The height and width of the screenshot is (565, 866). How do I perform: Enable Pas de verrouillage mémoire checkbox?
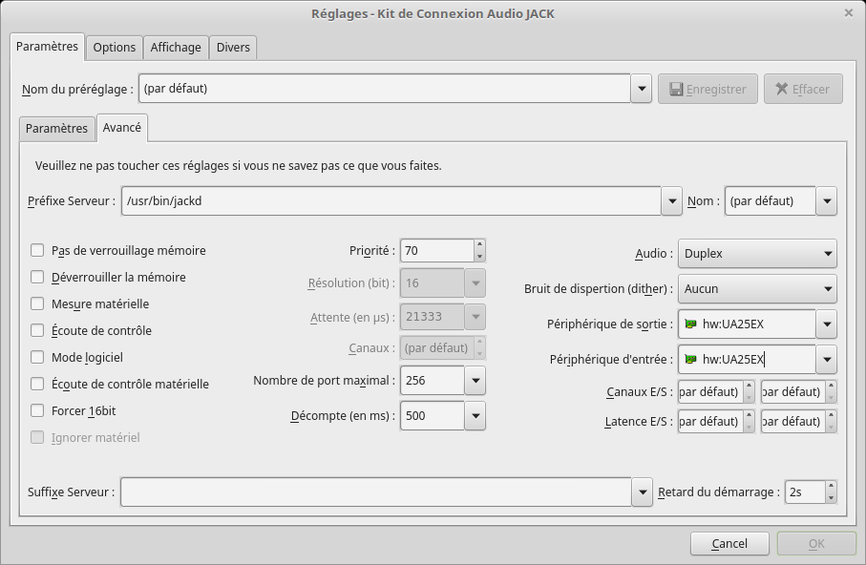[37, 251]
